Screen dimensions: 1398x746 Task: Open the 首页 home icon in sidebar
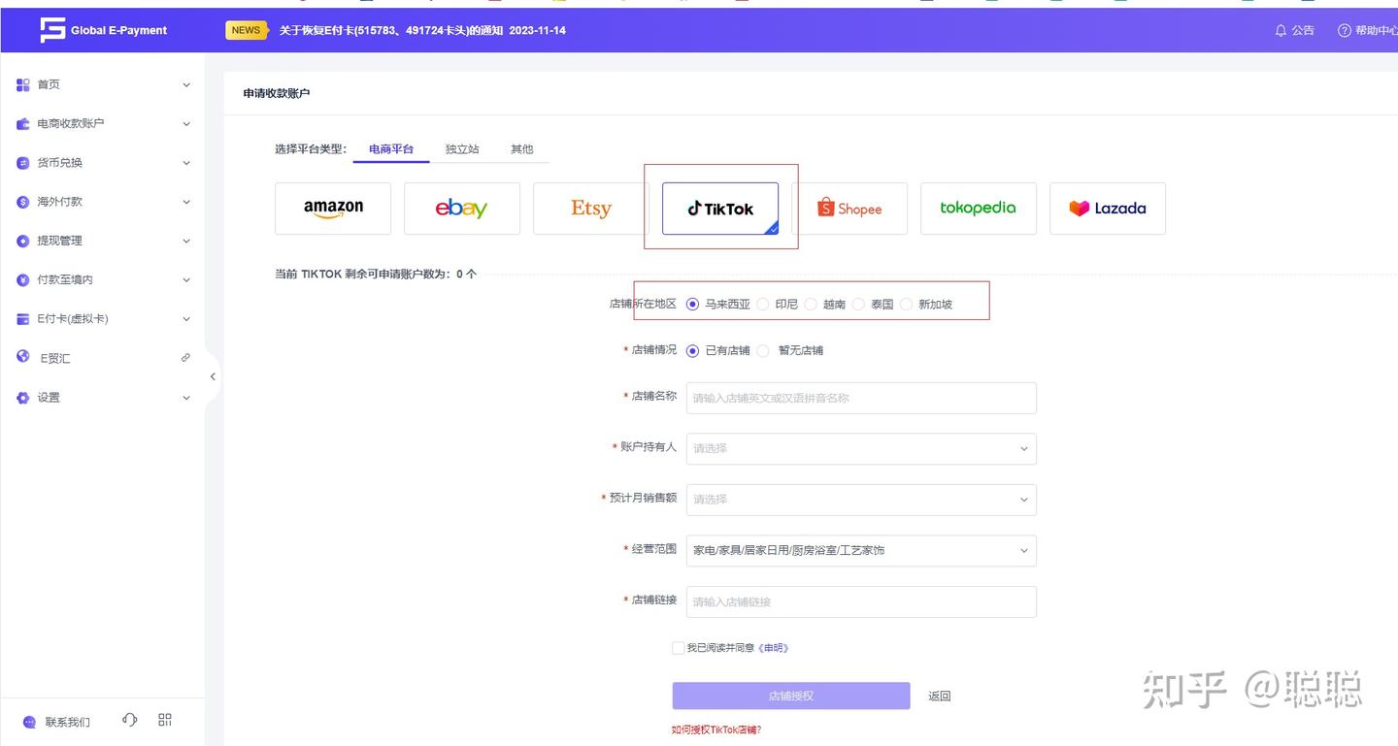point(22,84)
